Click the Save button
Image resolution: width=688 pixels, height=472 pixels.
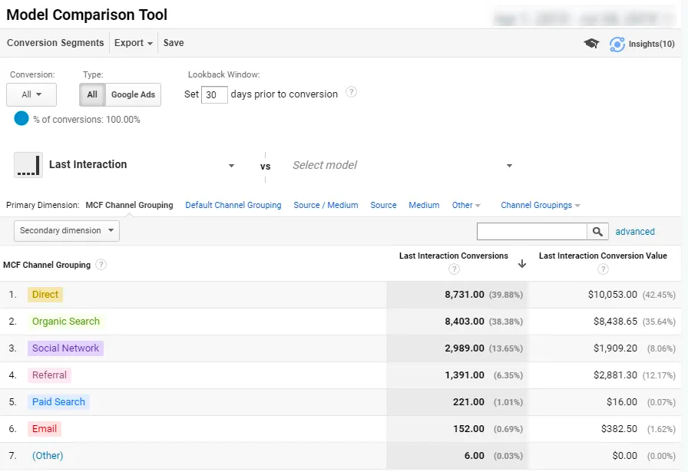pos(173,43)
